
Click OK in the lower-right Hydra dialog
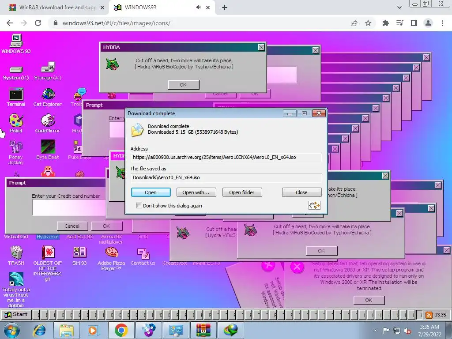[x=321, y=251]
